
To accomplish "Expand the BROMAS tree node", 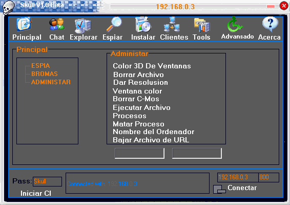I will pyautogui.click(x=45, y=74).
